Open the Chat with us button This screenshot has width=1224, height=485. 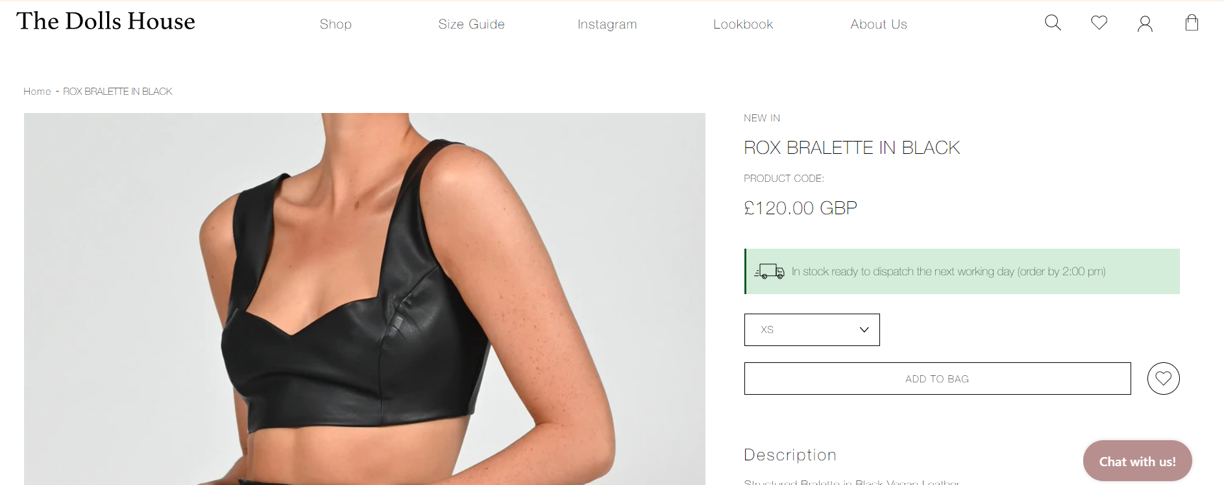1137,461
